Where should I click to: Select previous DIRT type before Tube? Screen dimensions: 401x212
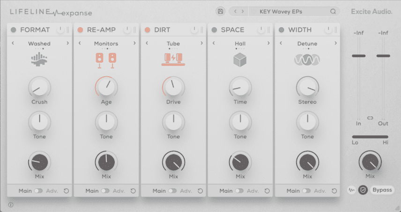[x=147, y=43]
